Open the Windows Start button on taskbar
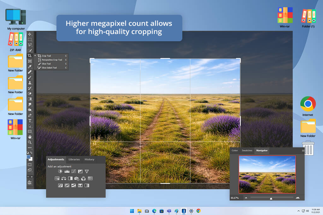323x215 pixels. point(132,211)
